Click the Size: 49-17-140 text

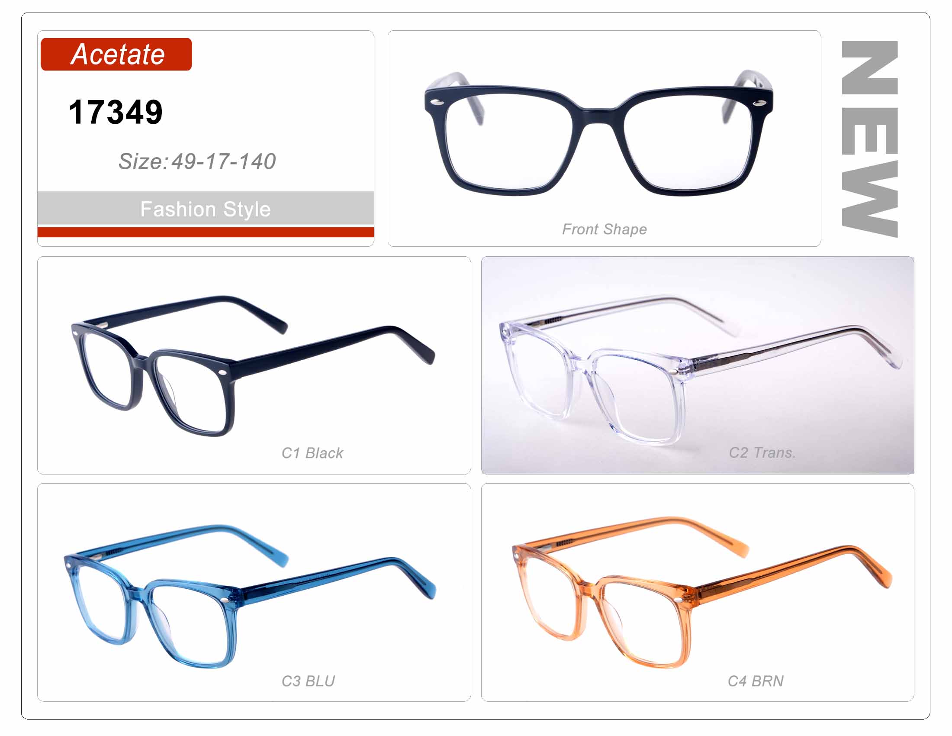197,162
